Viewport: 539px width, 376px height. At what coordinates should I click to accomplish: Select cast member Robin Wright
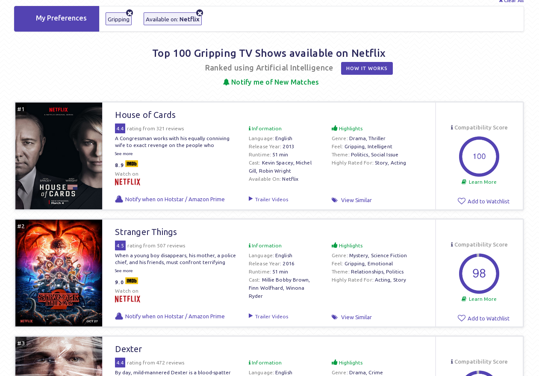275,171
